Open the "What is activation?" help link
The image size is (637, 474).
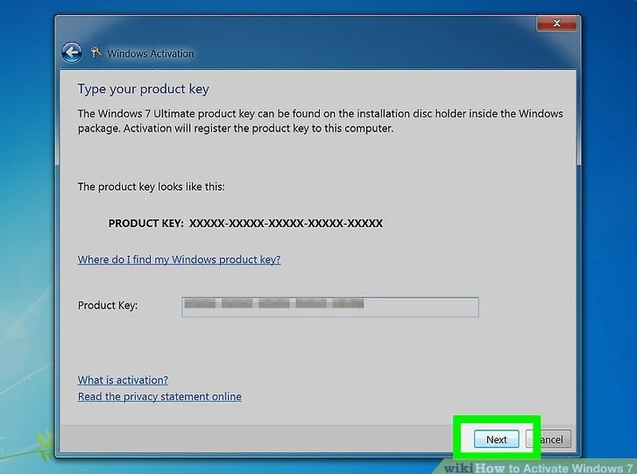123,380
